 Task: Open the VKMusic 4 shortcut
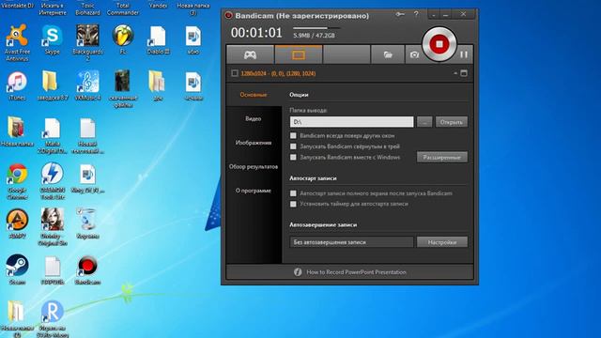point(87,85)
